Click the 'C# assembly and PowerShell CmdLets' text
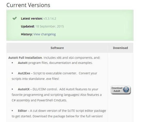 coord(39,100)
